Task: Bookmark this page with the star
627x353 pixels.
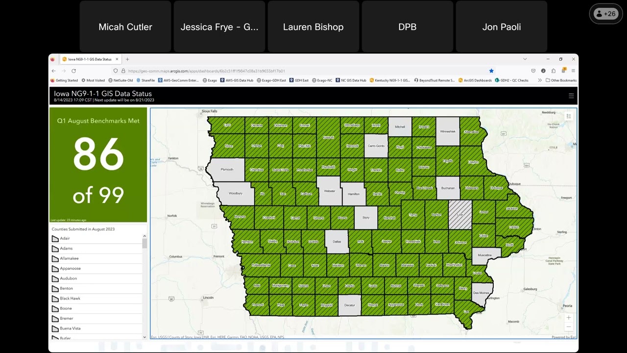Action: click(491, 71)
